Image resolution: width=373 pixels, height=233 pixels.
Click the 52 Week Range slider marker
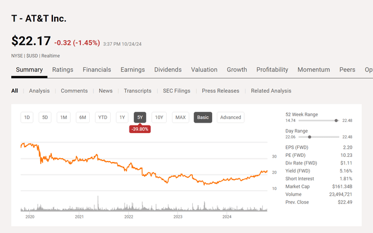(336, 120)
